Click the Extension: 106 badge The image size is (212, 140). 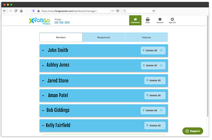(153, 111)
